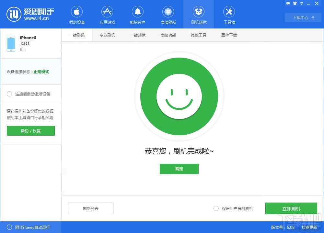This screenshot has height=233, width=324.
Task: Click the 立即刷机 flash now button
Action: click(291, 208)
